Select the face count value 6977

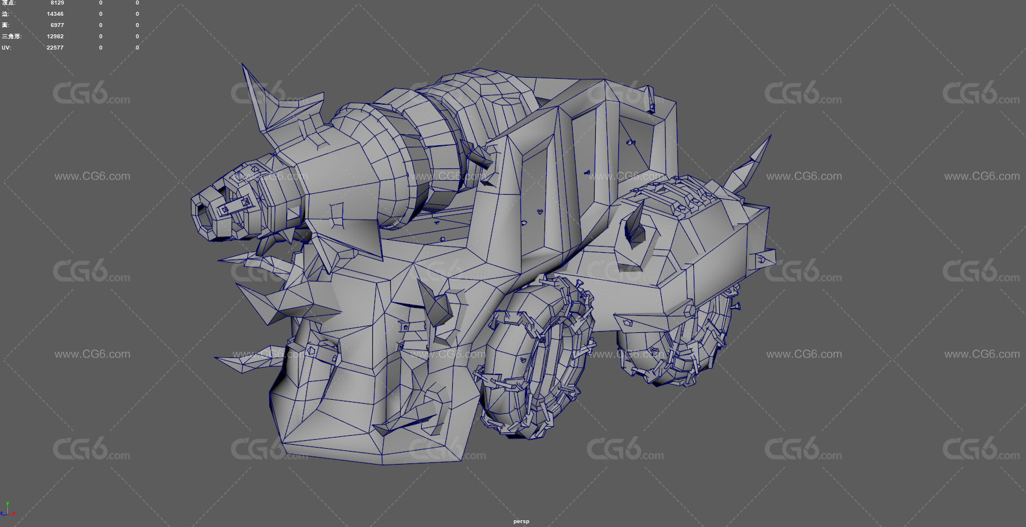pyautogui.click(x=57, y=25)
